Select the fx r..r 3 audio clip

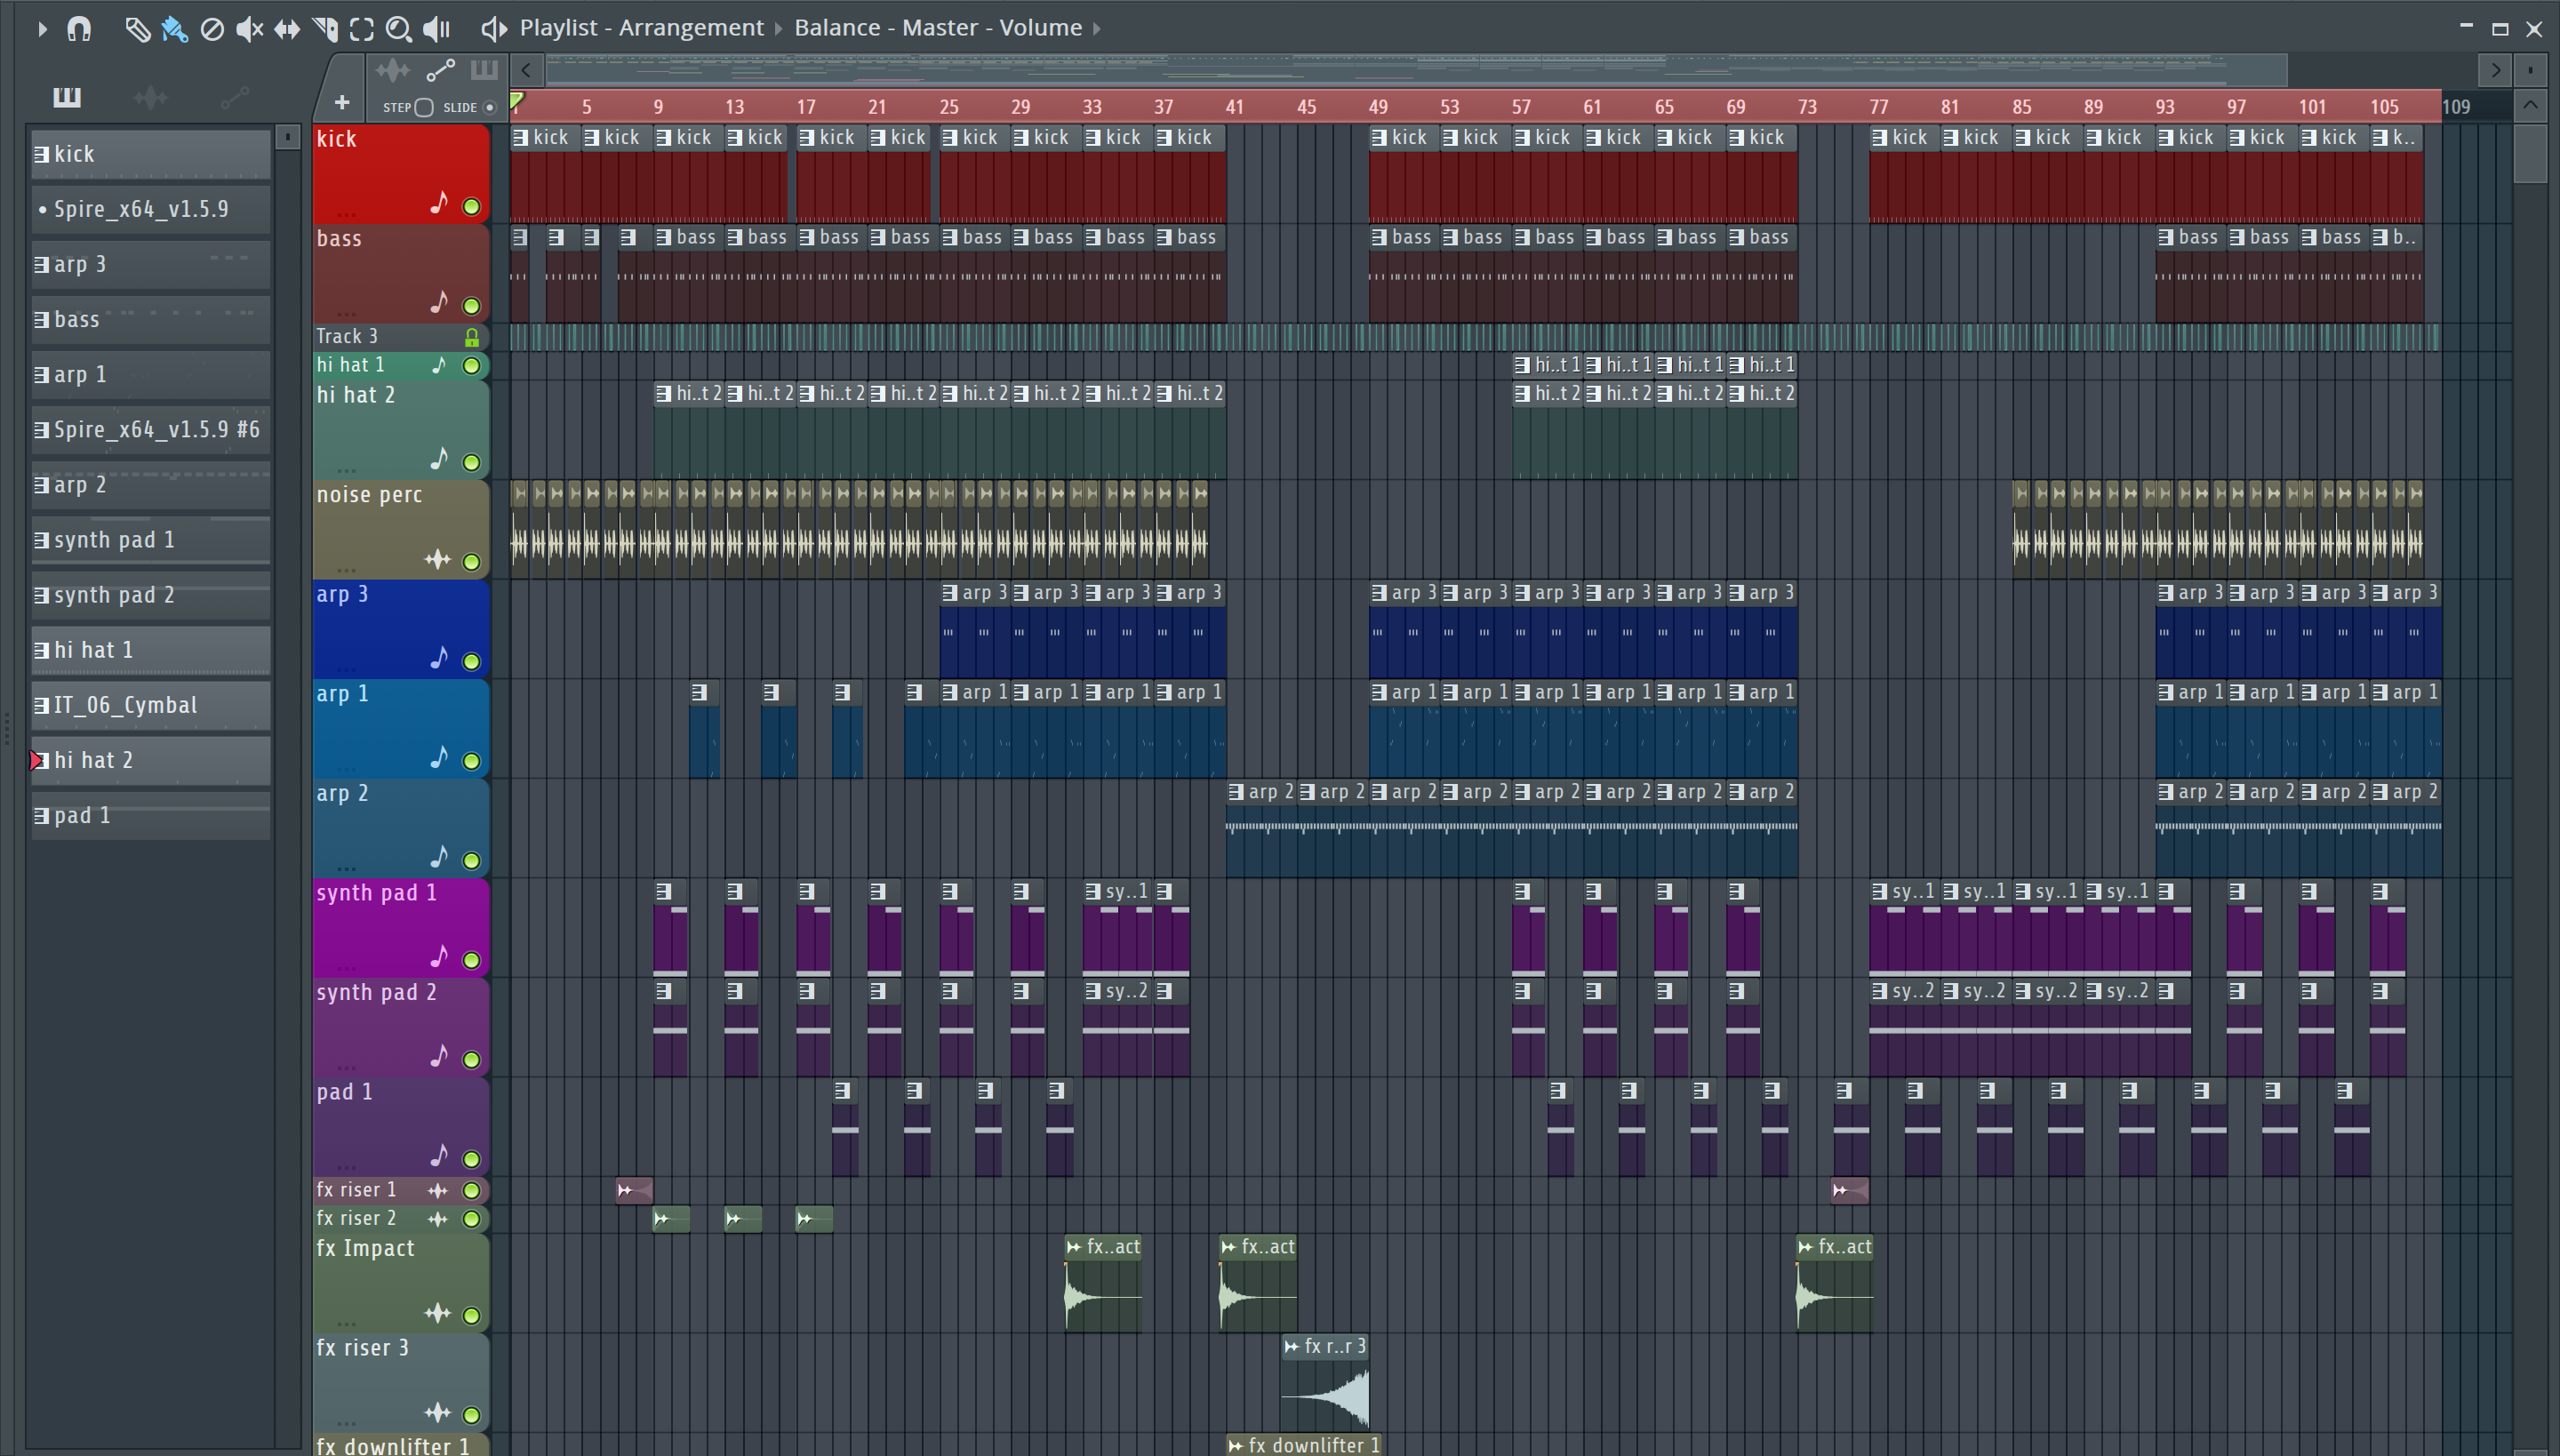pyautogui.click(x=1325, y=1382)
